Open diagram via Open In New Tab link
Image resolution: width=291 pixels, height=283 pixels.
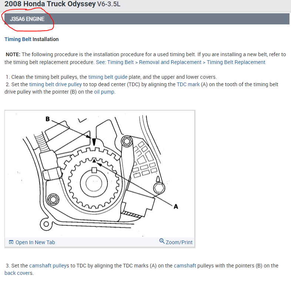tap(35, 242)
